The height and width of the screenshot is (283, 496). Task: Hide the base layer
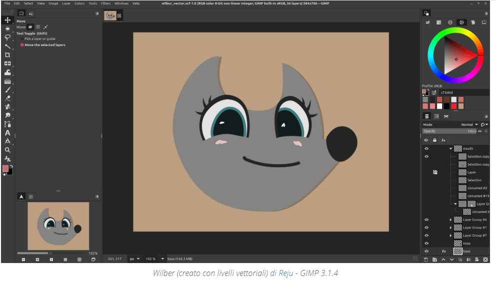click(427, 252)
